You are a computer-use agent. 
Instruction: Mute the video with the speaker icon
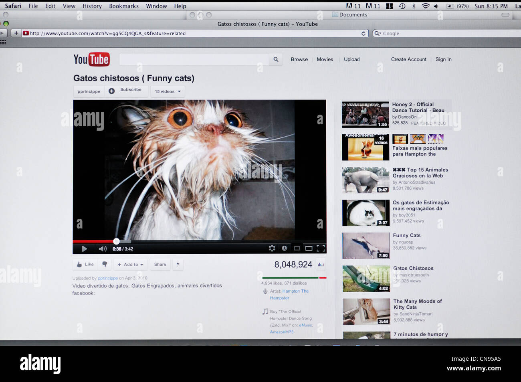tap(103, 249)
